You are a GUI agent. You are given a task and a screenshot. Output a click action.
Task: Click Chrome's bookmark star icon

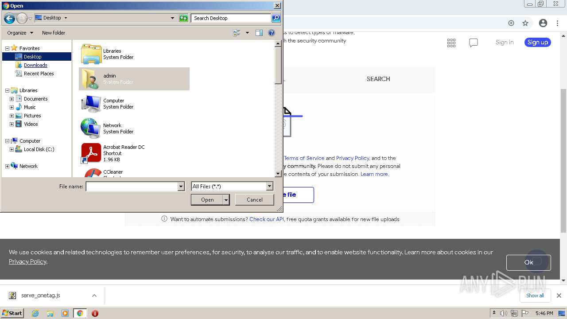pyautogui.click(x=525, y=23)
